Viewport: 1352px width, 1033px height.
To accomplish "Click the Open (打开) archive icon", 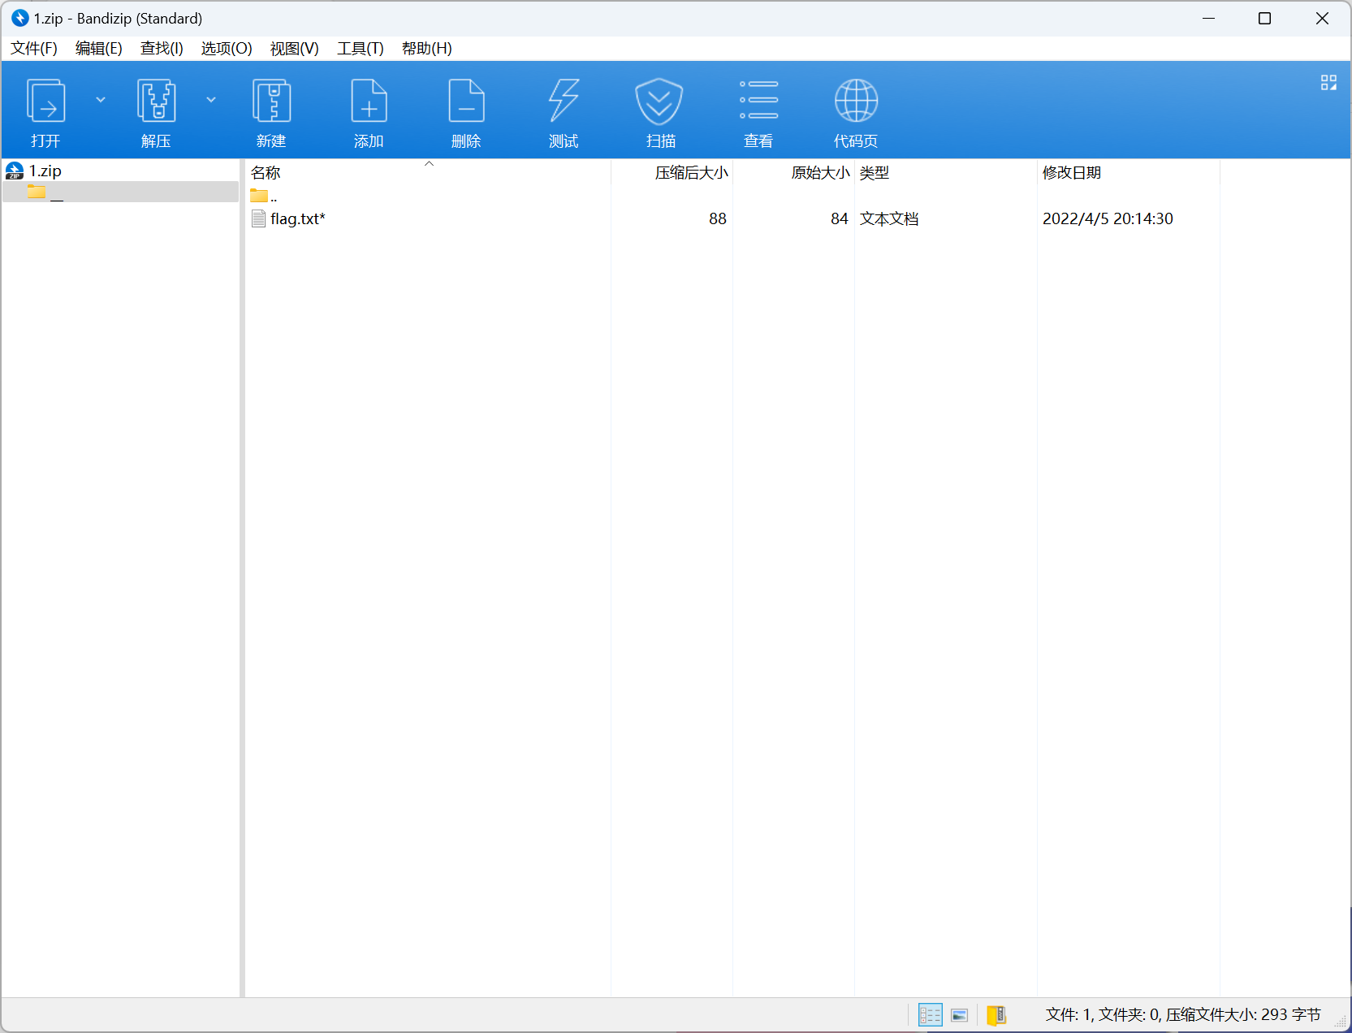I will pos(45,101).
